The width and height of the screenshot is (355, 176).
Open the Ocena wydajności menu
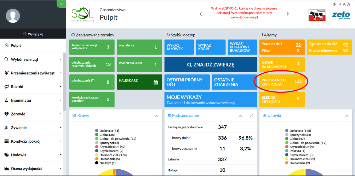(x=31, y=169)
